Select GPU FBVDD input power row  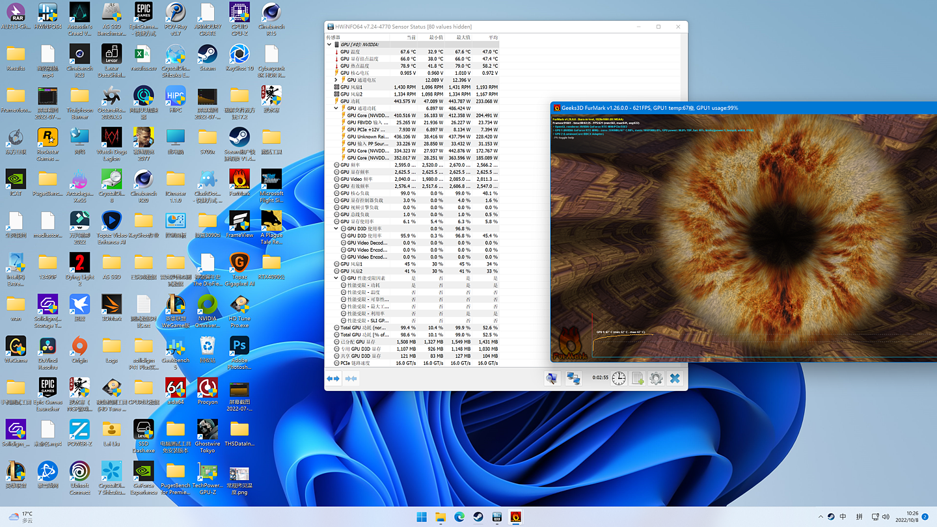point(412,122)
